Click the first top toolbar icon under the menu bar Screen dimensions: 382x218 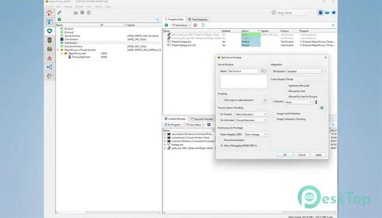pyautogui.click(x=59, y=13)
